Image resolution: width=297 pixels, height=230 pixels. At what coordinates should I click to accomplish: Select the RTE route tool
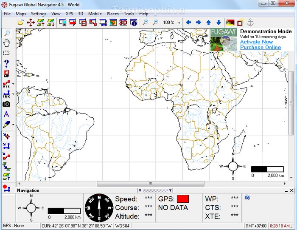coord(6,84)
